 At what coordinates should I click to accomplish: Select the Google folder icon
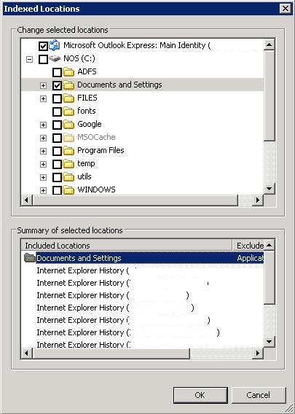[x=68, y=125]
